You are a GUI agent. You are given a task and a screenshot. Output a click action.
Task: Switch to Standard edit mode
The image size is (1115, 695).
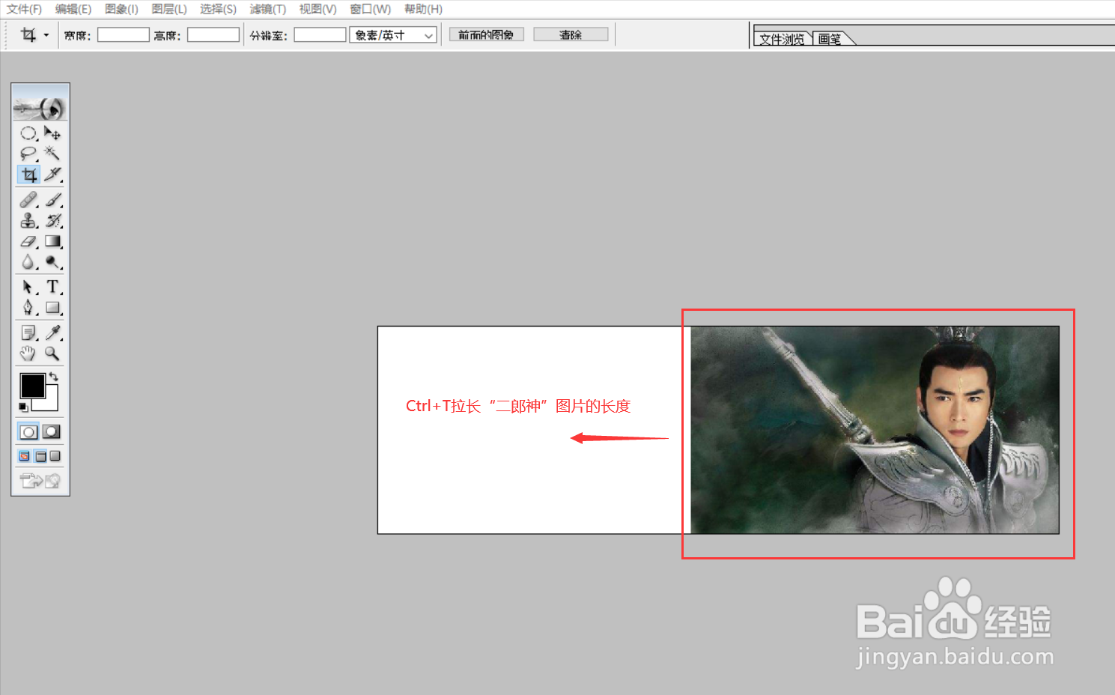coord(28,432)
